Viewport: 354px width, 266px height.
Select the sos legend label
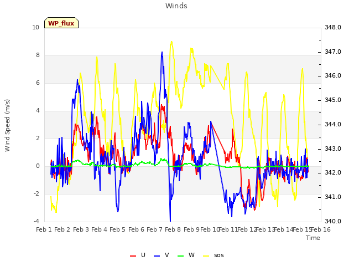[x=219, y=255]
